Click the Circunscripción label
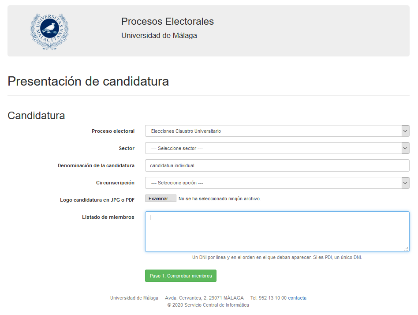The image size is (418, 315). [115, 183]
